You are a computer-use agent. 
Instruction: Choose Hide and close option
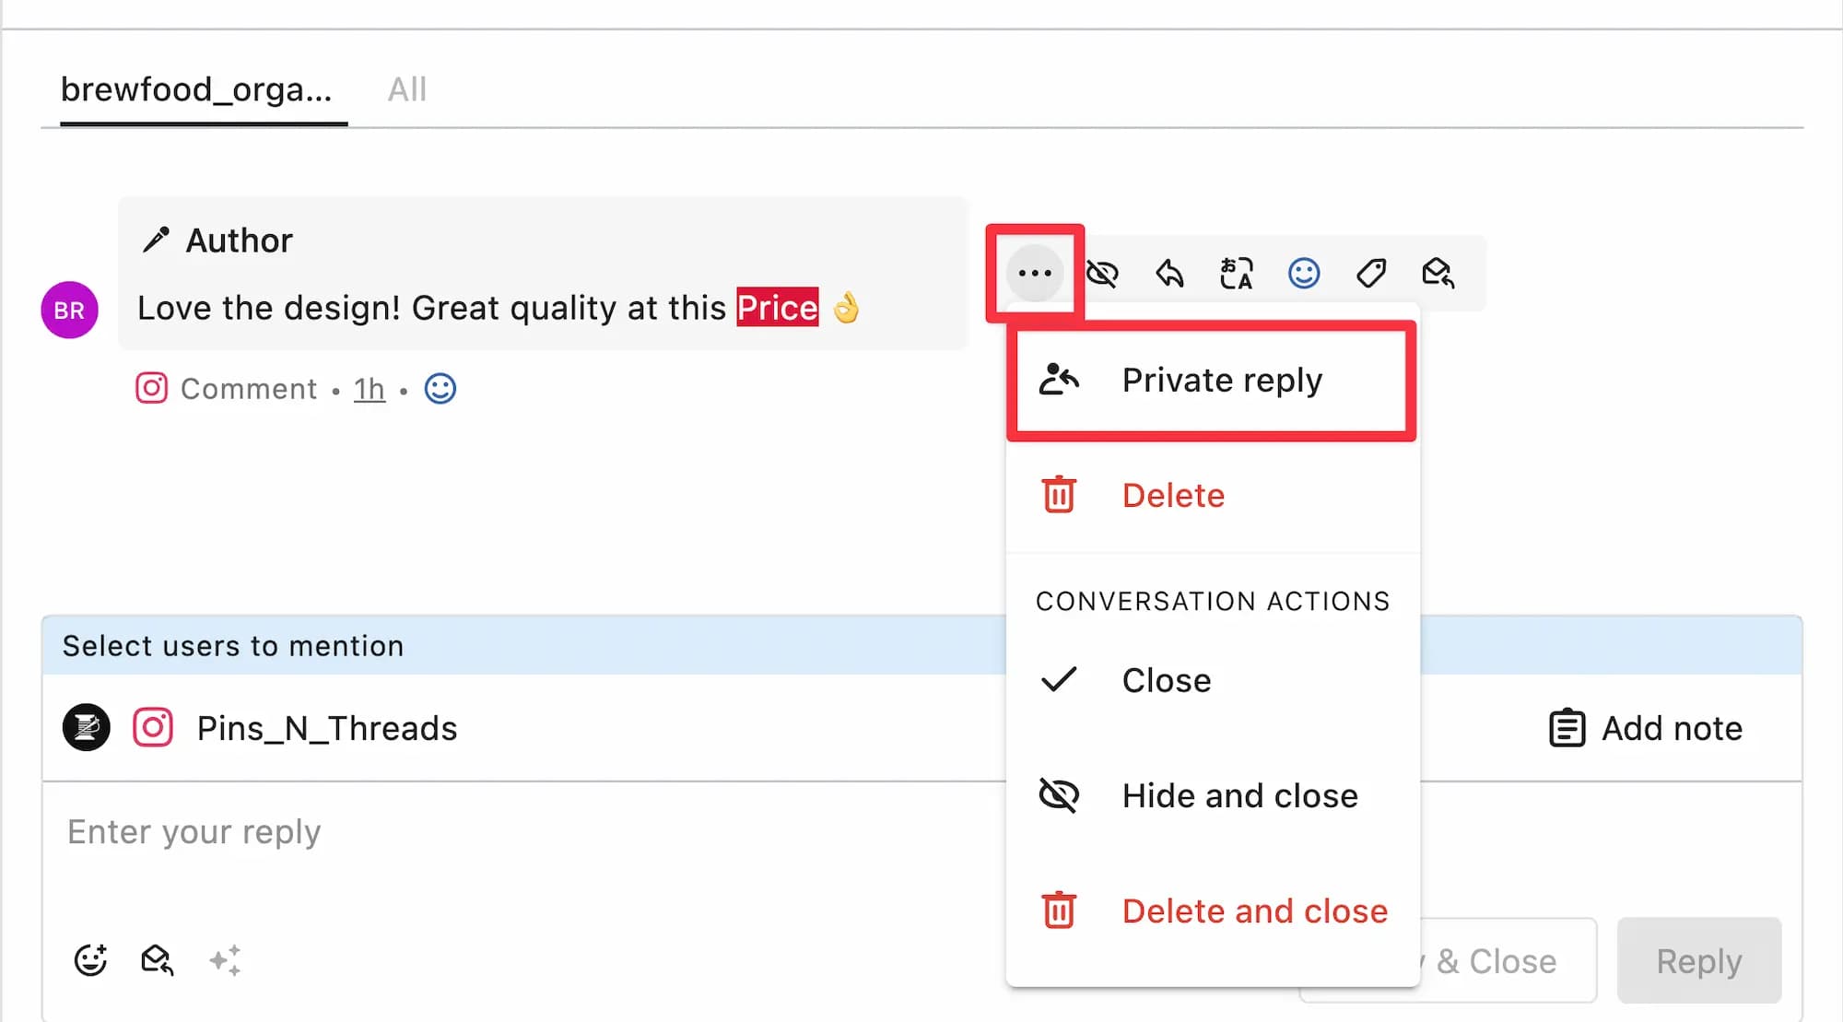(x=1239, y=795)
